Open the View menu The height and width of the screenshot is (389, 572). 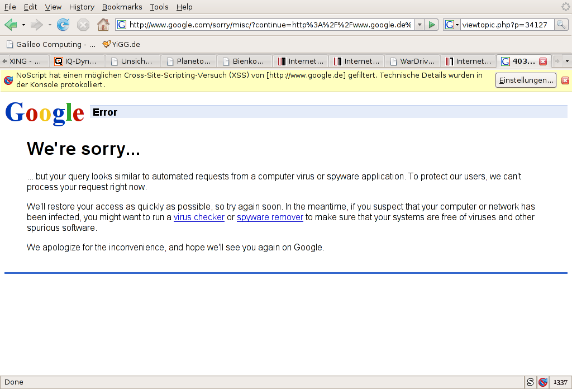53,7
